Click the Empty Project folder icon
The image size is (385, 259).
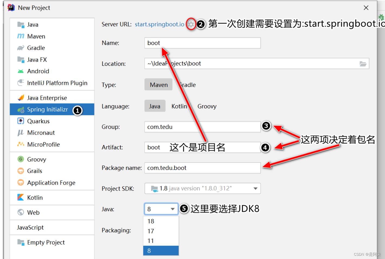click(21, 242)
